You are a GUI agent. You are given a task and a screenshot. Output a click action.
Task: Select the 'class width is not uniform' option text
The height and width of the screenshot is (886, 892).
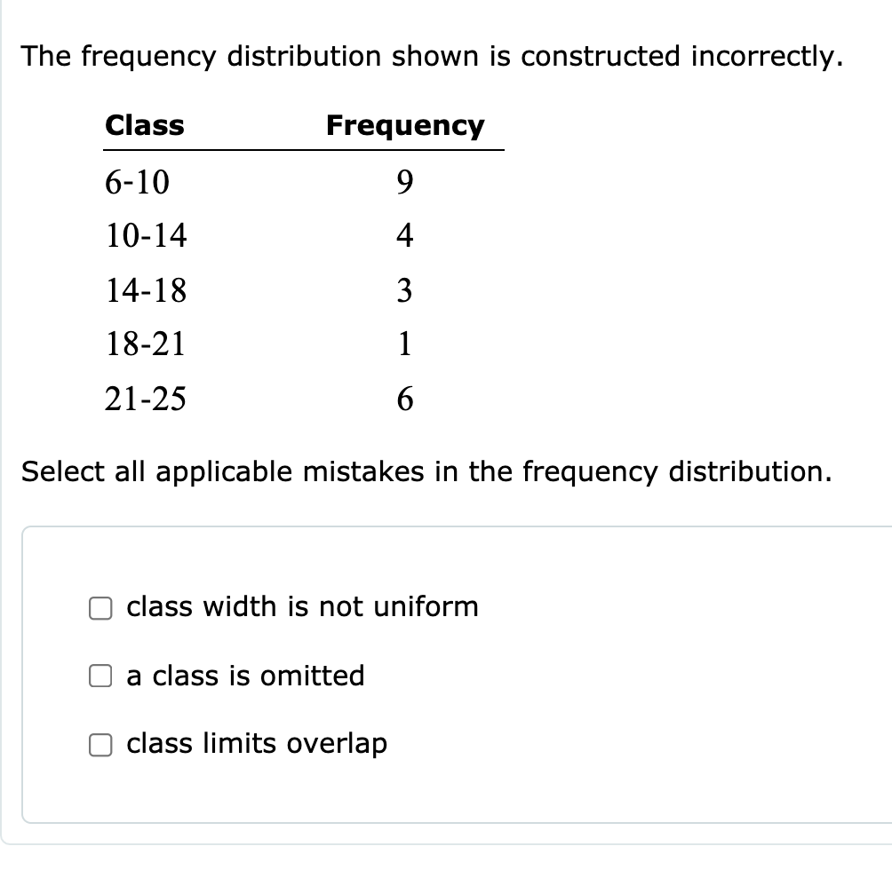[302, 607]
